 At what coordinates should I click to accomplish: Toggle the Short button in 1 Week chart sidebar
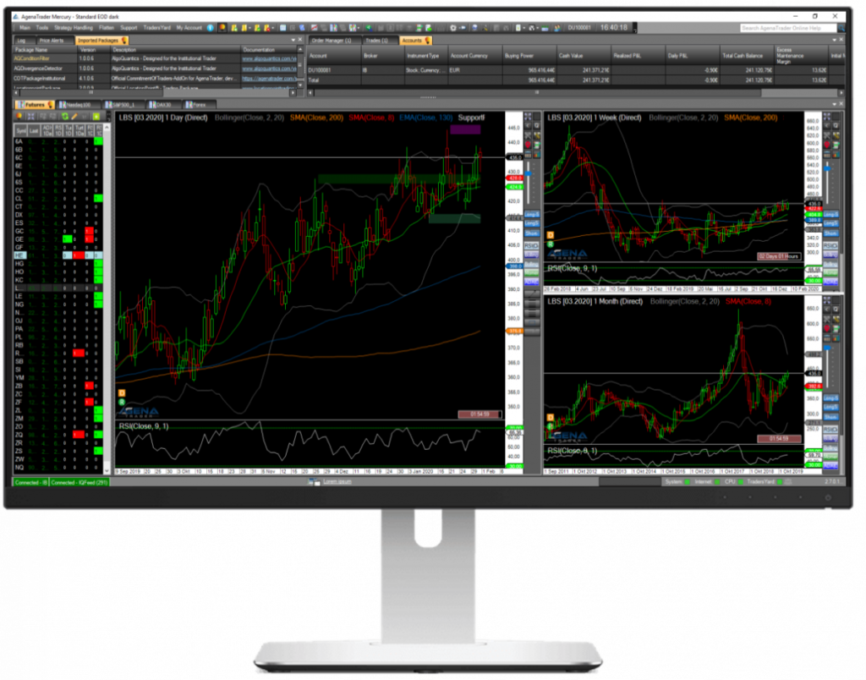(830, 233)
